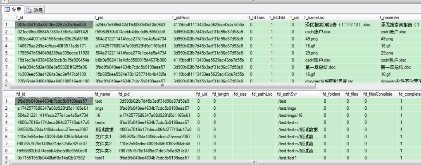Click cell with 泽优搜索词报告 xlsx file name
Image resolution: width=421 pixels, height=165 pixels.
(340, 25)
